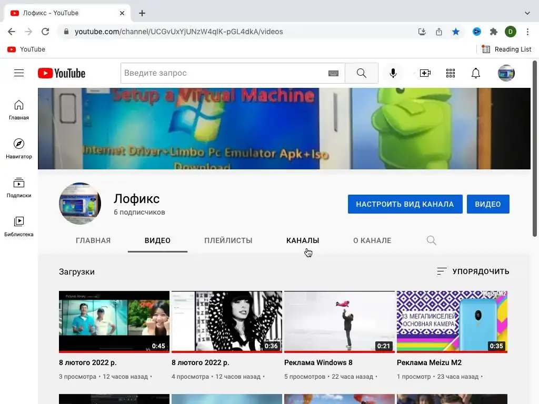
Task: Click the browser address bar URL
Action: [179, 32]
